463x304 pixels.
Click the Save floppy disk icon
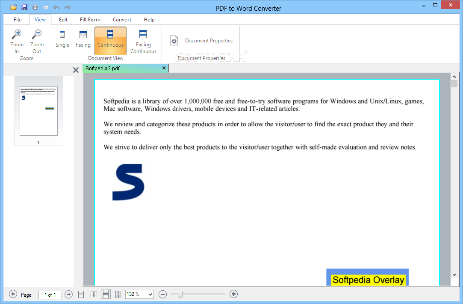click(24, 7)
